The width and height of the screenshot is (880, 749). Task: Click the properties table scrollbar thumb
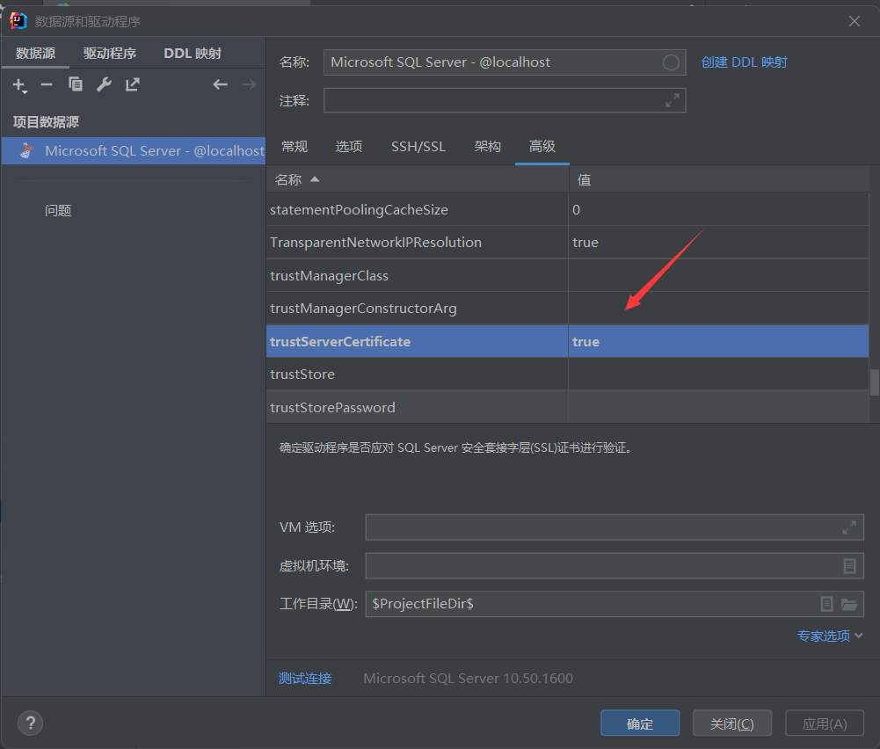click(x=875, y=382)
